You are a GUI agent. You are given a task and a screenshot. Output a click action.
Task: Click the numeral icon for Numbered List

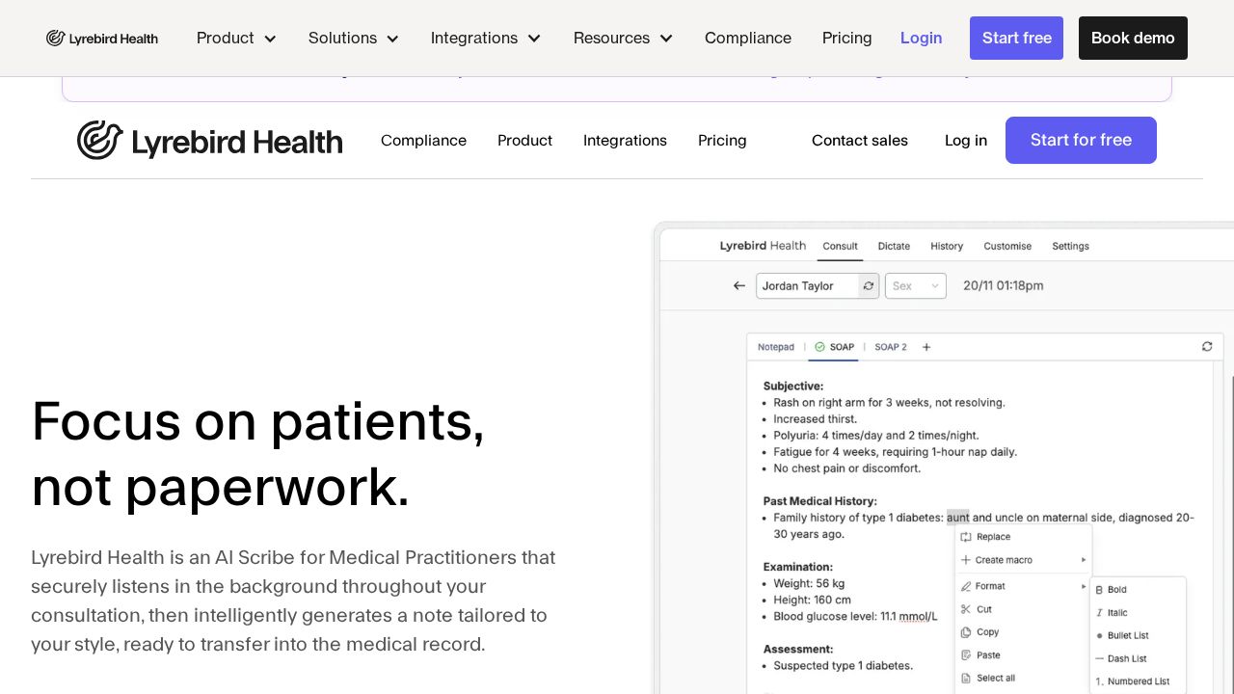pos(1099,681)
